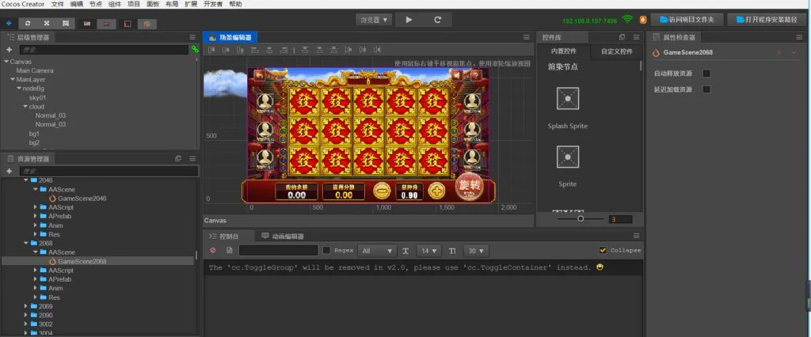Image resolution: width=811 pixels, height=337 pixels.
Task: Click the 打开程序安装路径 button
Action: pyautogui.click(x=767, y=20)
